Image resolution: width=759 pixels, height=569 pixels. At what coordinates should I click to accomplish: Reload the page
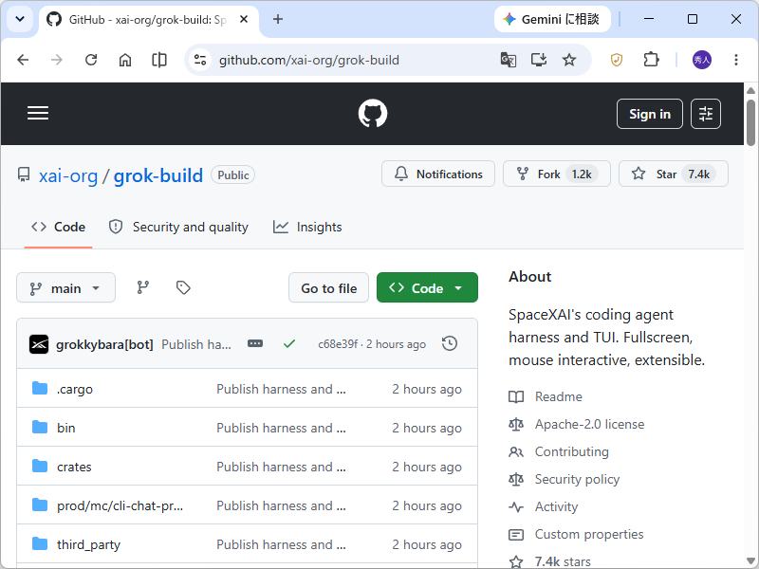point(91,60)
